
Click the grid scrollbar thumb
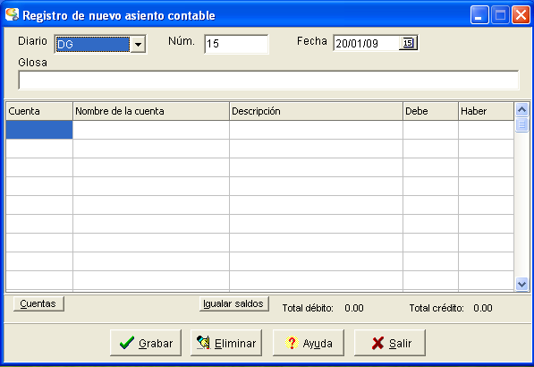521,124
